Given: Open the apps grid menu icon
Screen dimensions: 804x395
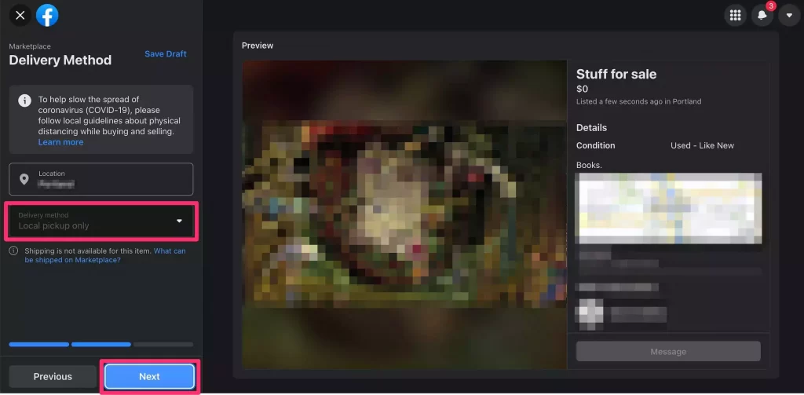Looking at the screenshot, I should [x=735, y=15].
